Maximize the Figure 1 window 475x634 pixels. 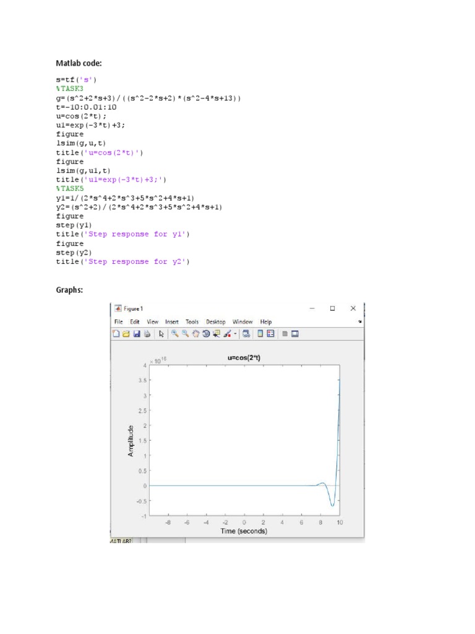332,308
